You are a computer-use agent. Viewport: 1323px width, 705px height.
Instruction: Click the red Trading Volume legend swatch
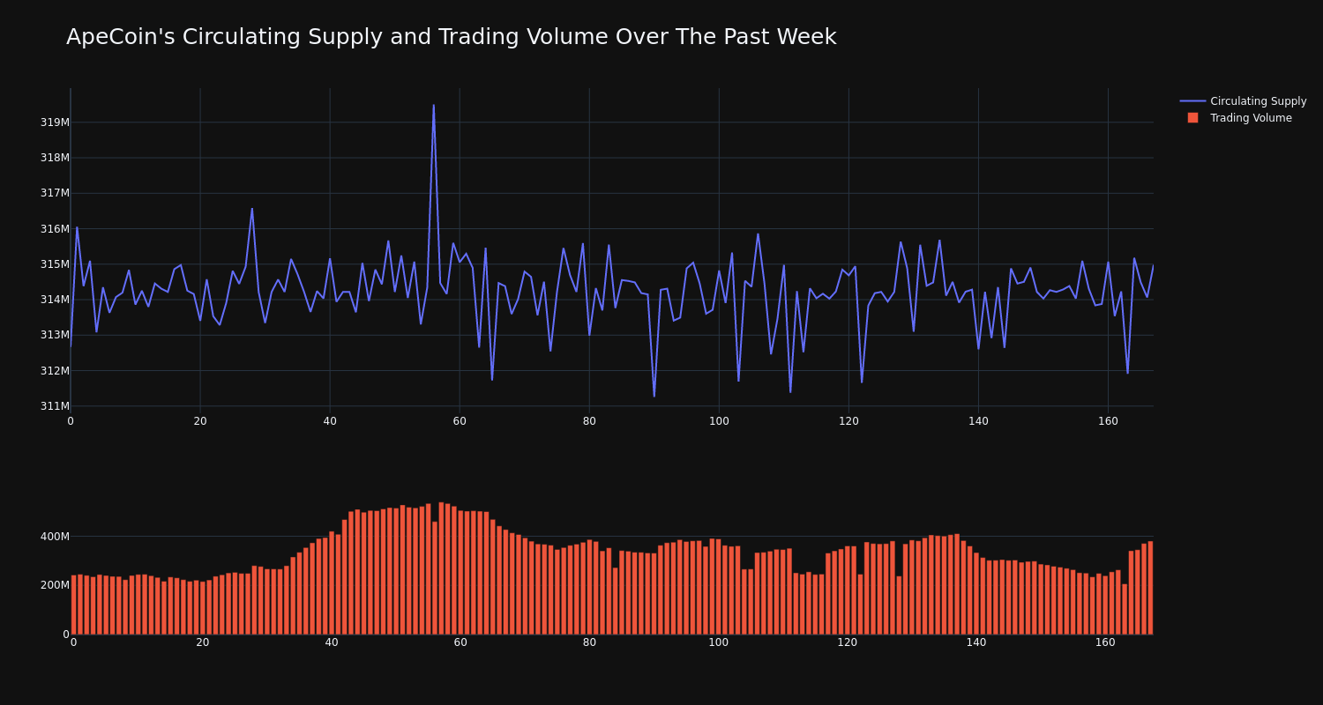1192,118
